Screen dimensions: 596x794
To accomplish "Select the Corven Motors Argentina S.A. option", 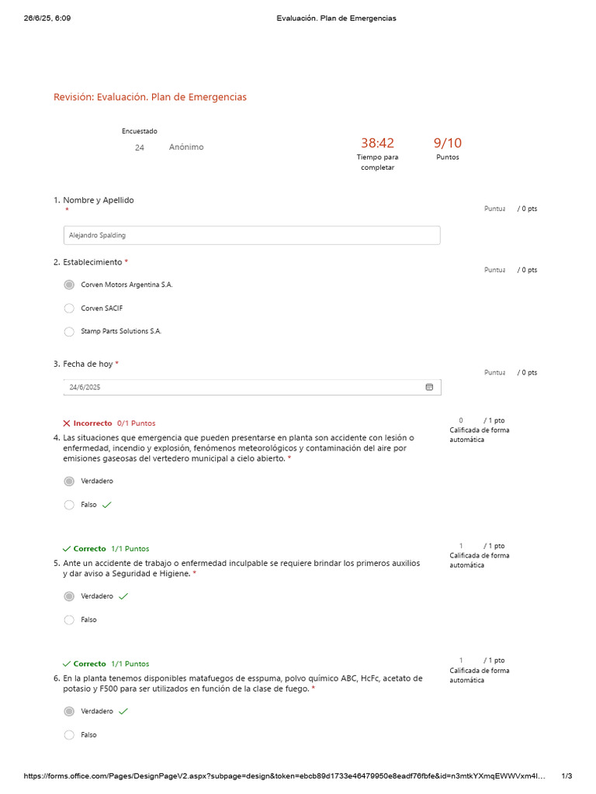I will (x=69, y=285).
